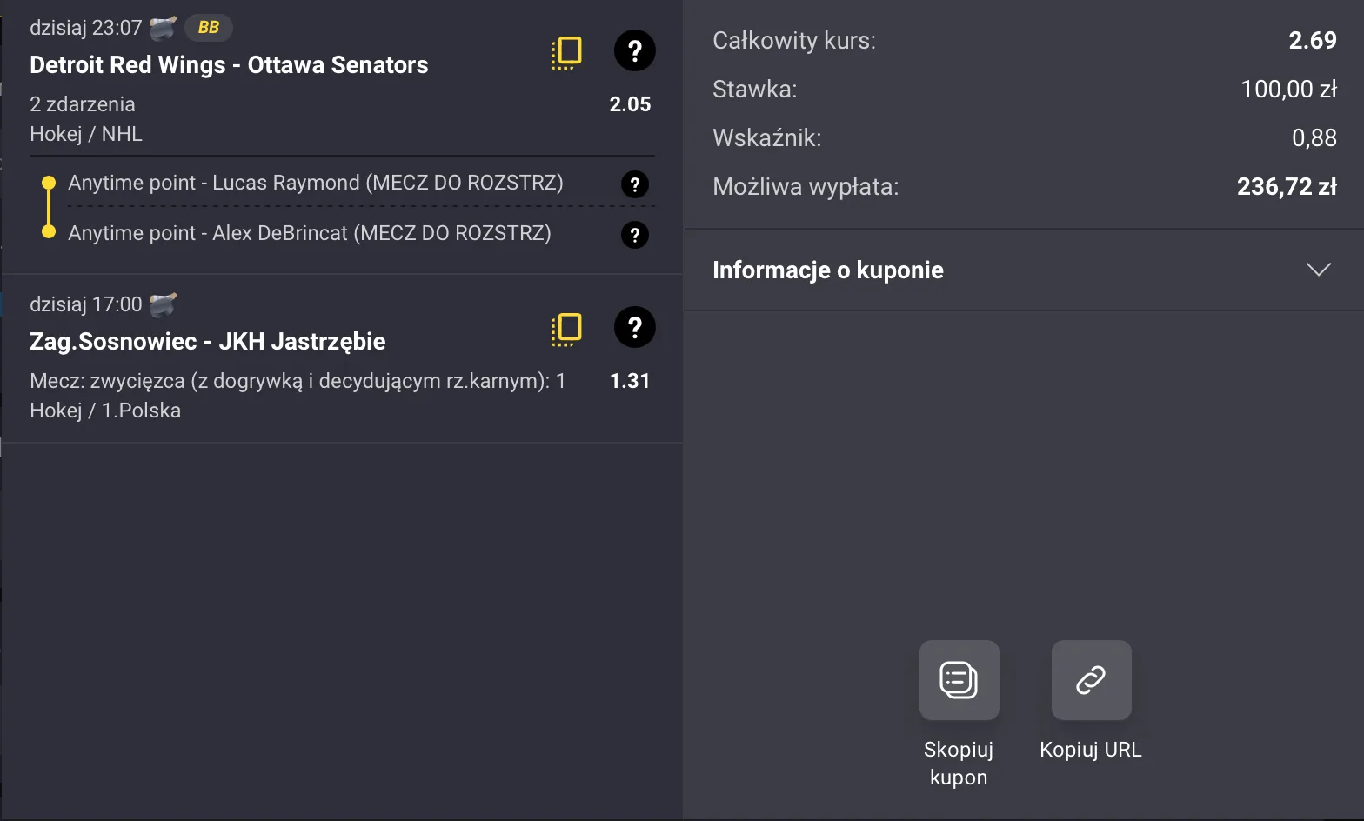Expand the Informacje o kuponie section
The width and height of the screenshot is (1364, 821).
[827, 270]
